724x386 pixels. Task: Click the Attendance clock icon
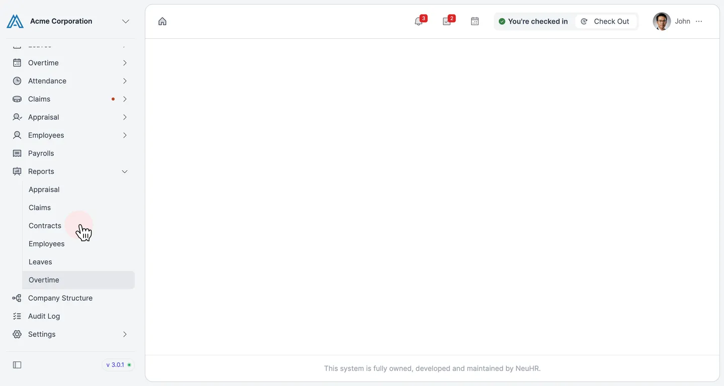(x=17, y=81)
